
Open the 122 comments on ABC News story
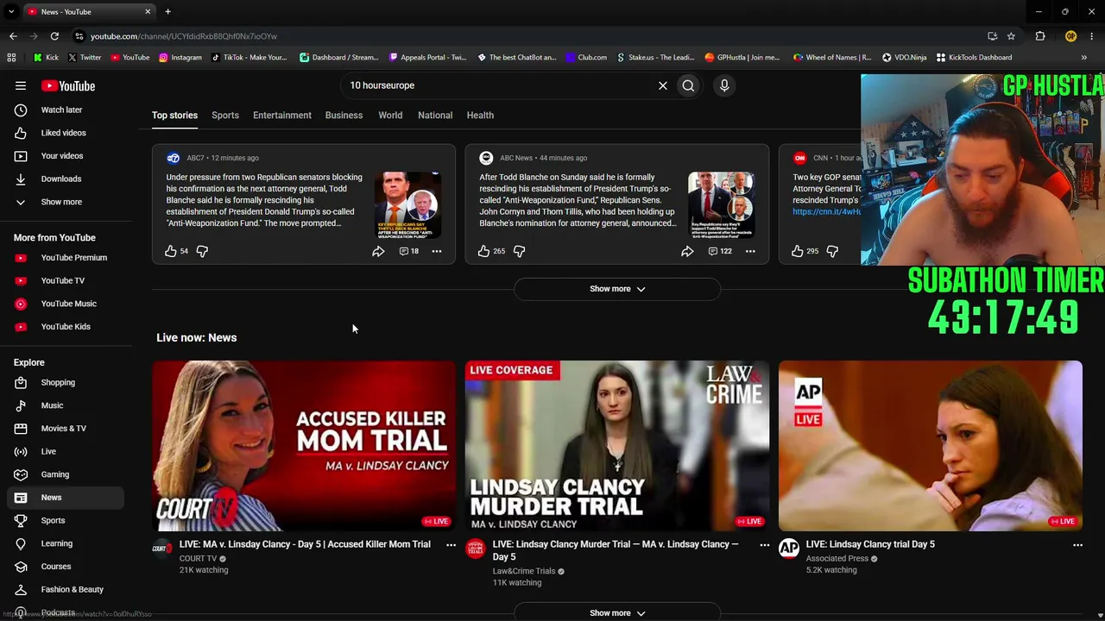(x=720, y=251)
